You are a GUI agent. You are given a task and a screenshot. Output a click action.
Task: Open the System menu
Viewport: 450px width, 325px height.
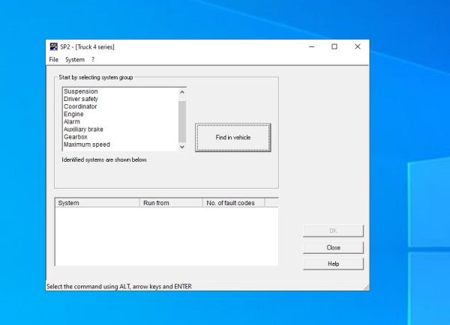75,60
